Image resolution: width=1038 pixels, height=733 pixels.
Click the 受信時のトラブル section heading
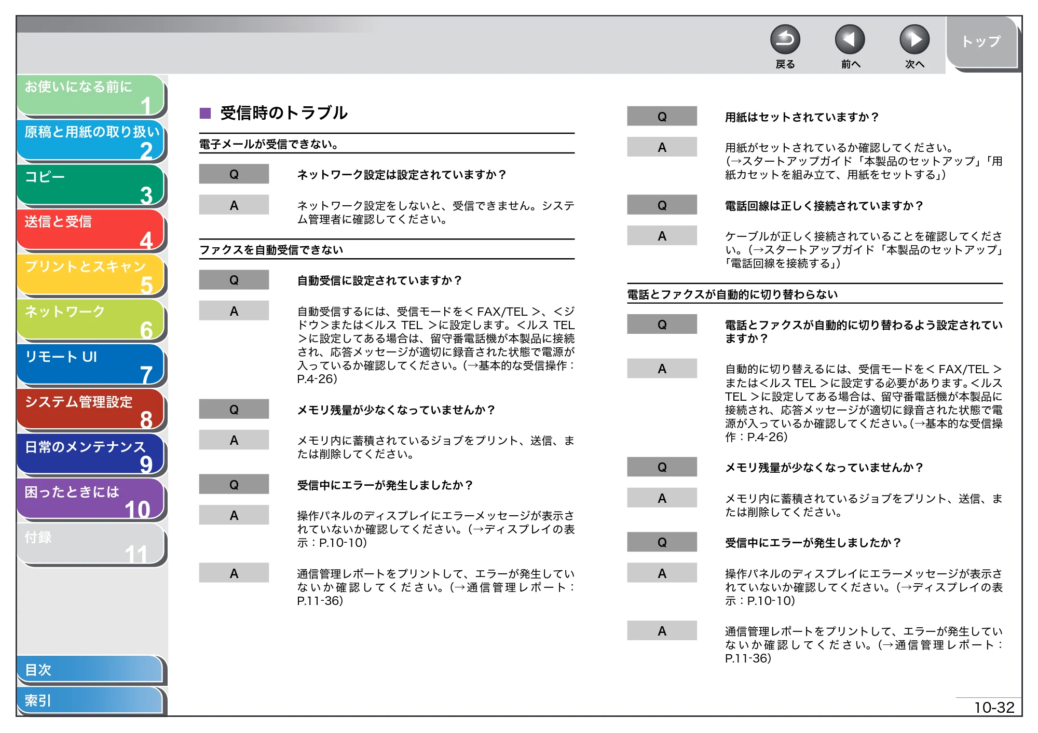284,113
